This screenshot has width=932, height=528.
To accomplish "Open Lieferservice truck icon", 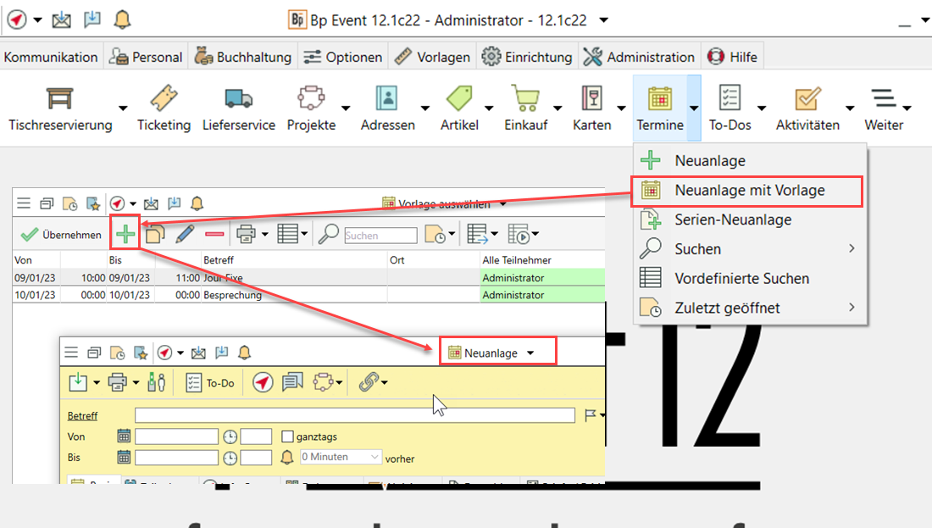I will (238, 99).
